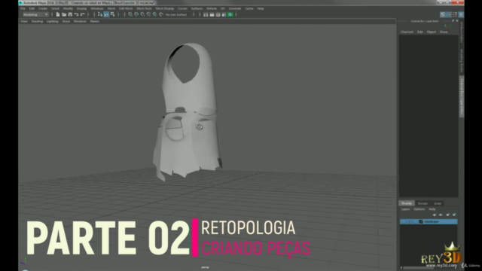Switch to vertical Attribute Editor tab

[x=462, y=32]
